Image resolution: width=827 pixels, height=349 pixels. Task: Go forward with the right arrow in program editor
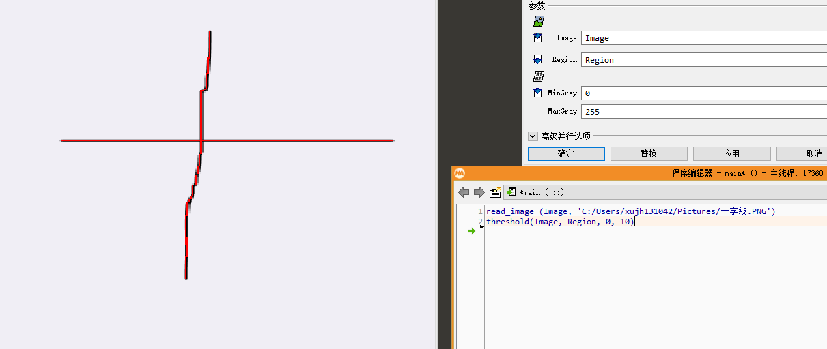tap(479, 192)
